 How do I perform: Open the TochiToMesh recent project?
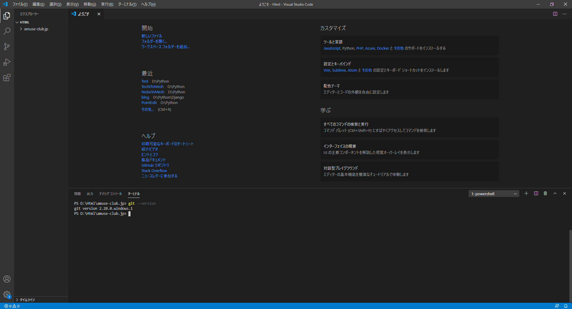click(x=152, y=86)
